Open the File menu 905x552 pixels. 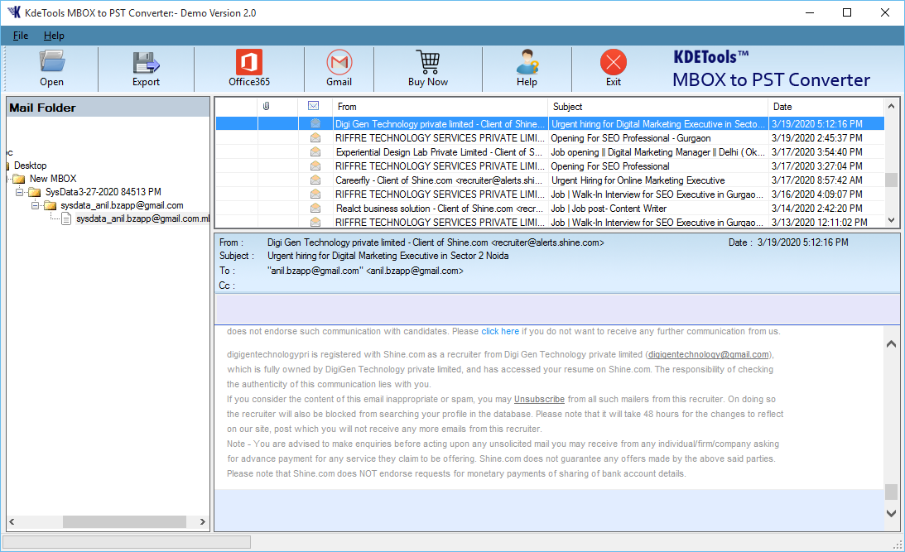pyautogui.click(x=21, y=36)
